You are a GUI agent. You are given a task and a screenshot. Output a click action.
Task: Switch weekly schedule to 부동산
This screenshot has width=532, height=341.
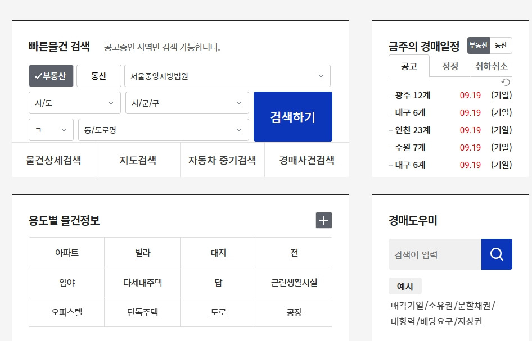tap(479, 46)
